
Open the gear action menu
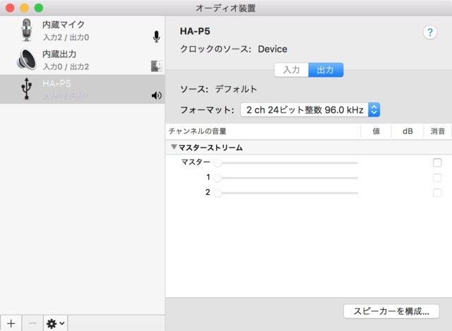(56, 323)
